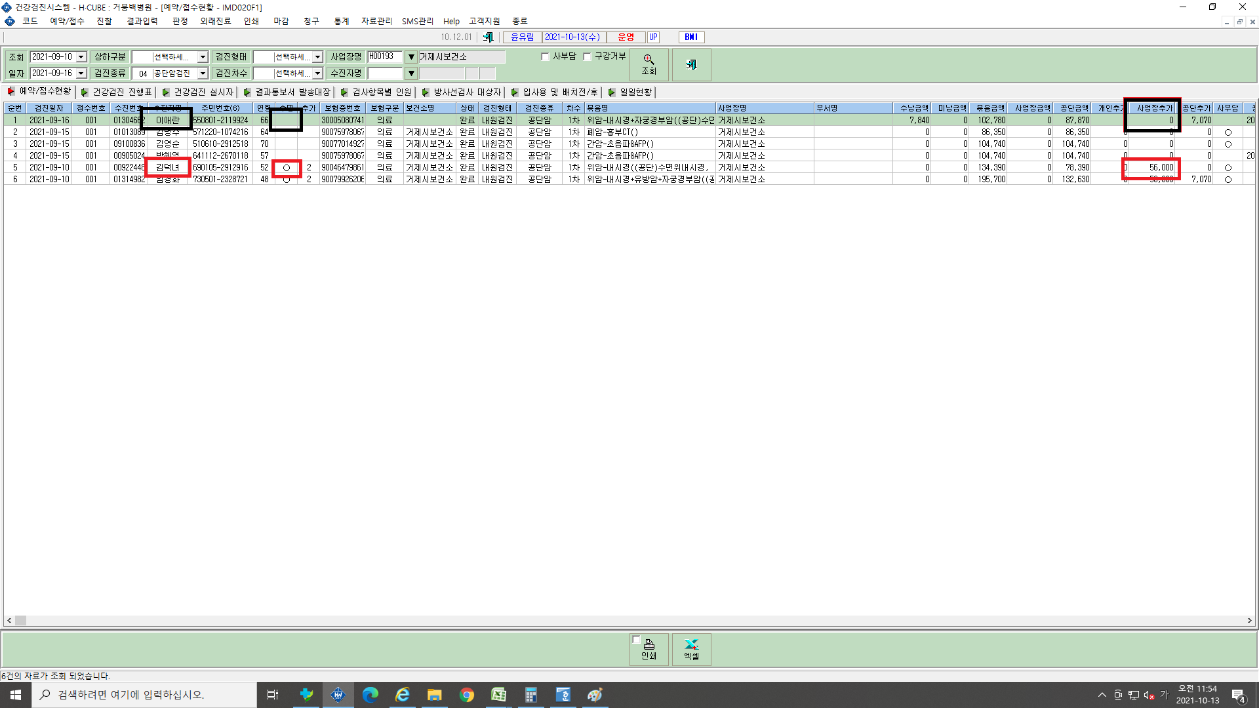The image size is (1259, 708).
Task: Check the box next to the 인쇄 button
Action: 636,640
